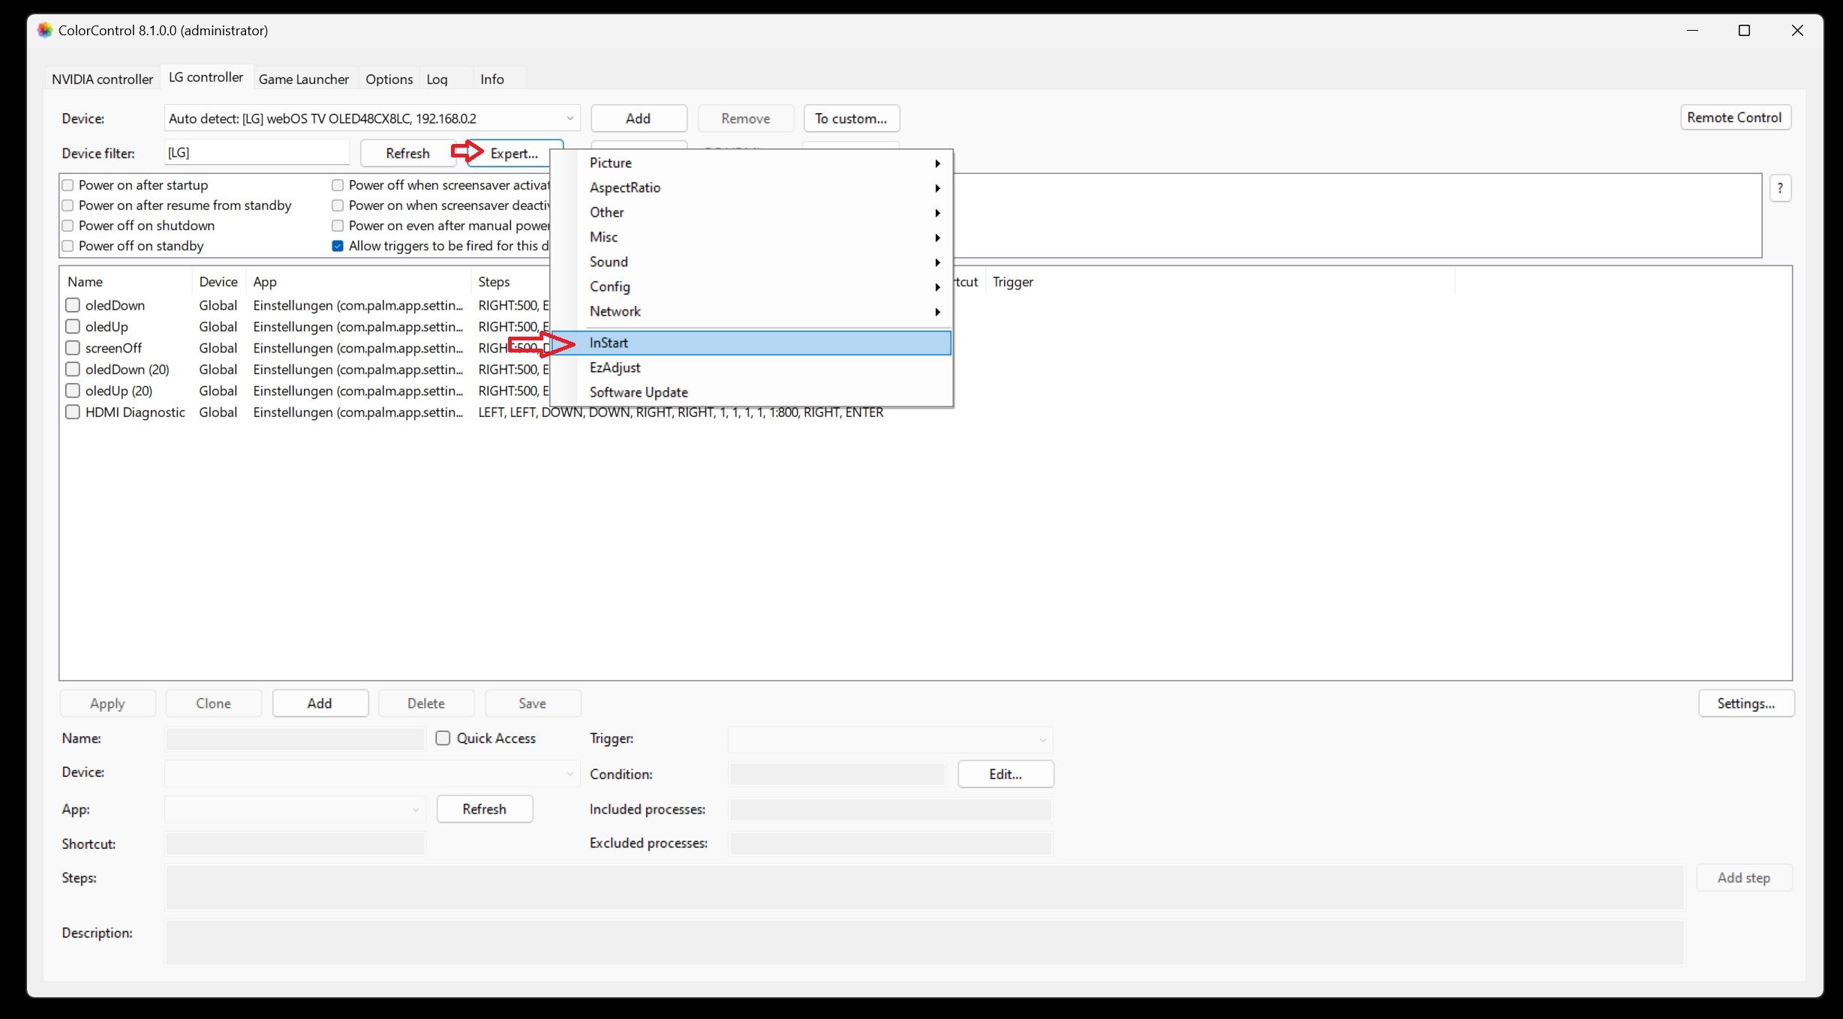Expand the Sound submenu
Viewport: 1843px width, 1019px height.
point(751,262)
